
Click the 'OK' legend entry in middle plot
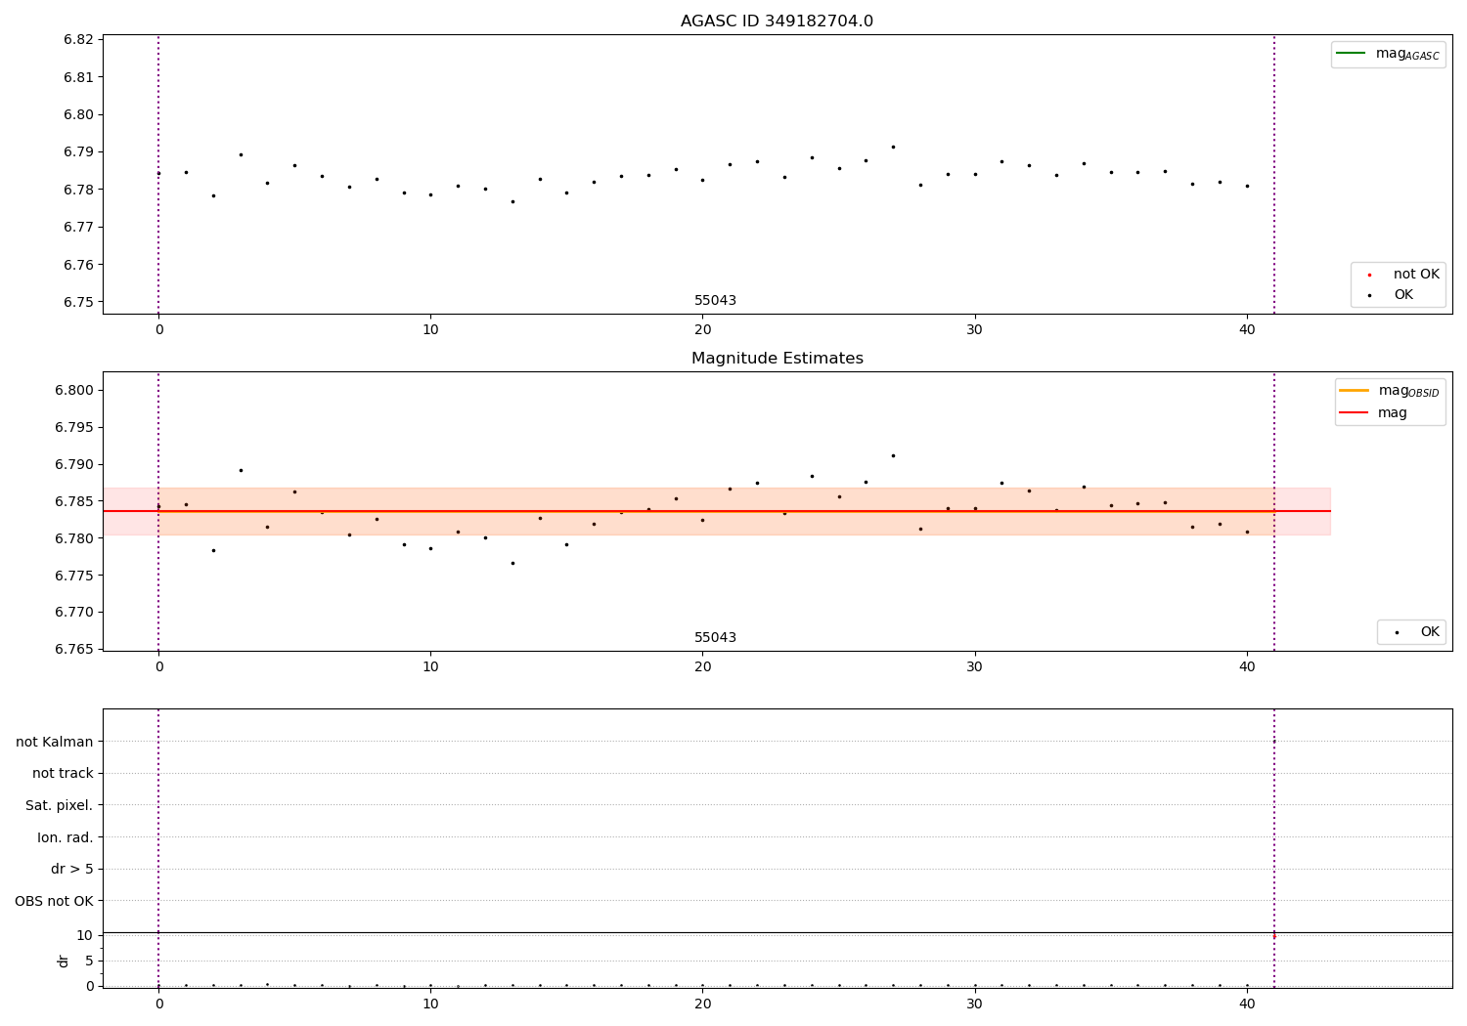click(1415, 632)
